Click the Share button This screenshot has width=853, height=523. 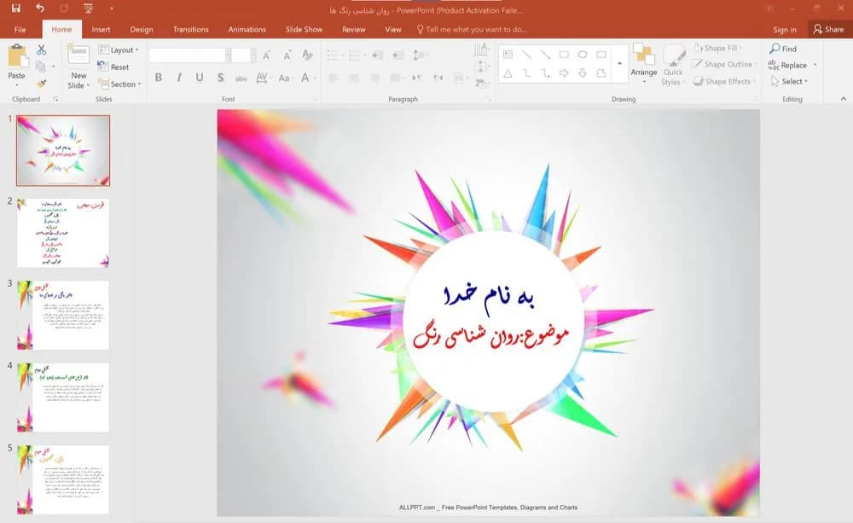[828, 29]
